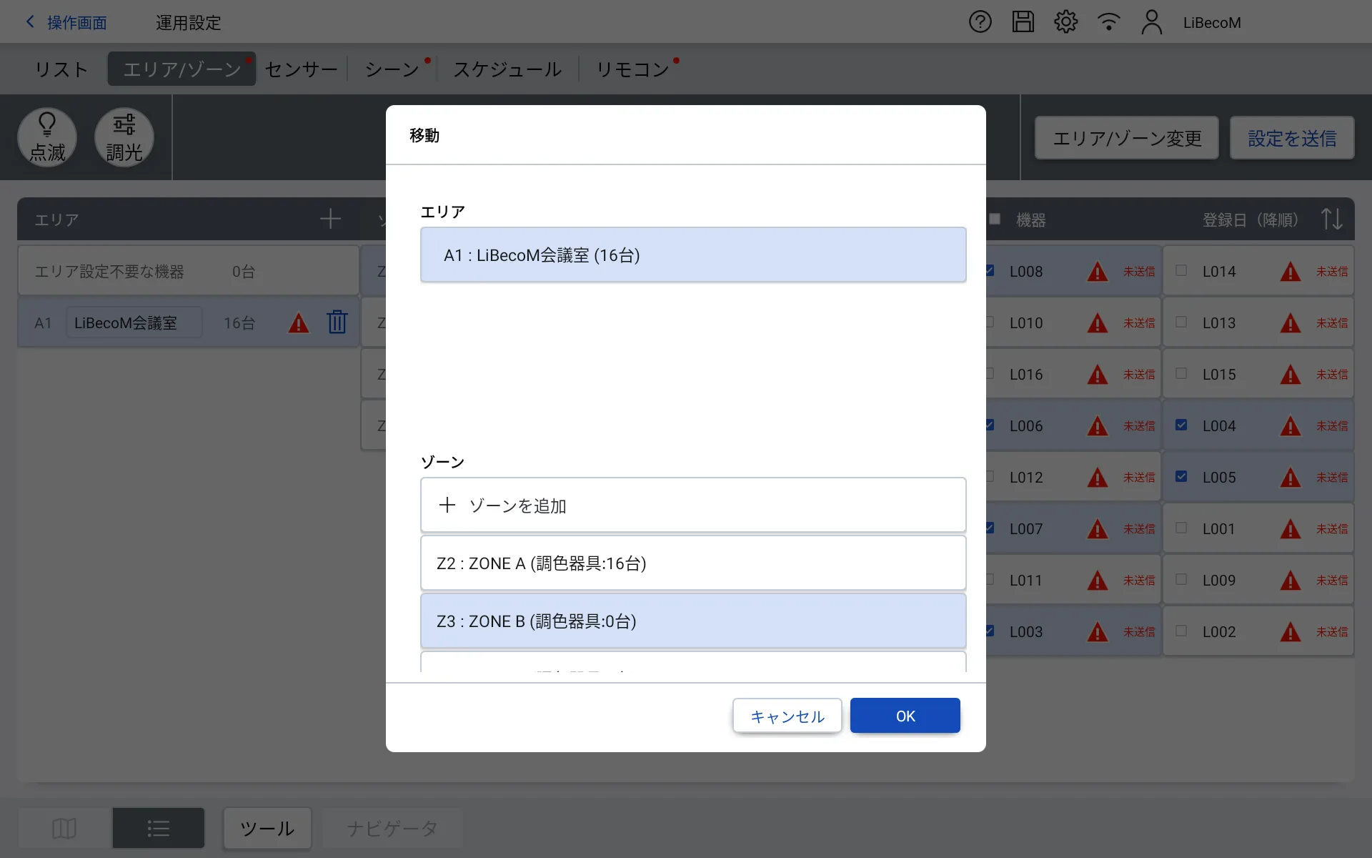Click the Wi-Fi status icon

point(1108,22)
